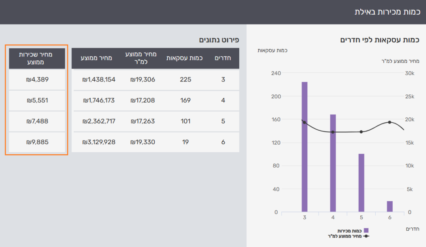Click the ₪3,129,928 average price cell
Image resolution: width=426 pixels, height=247 pixels.
[99, 142]
